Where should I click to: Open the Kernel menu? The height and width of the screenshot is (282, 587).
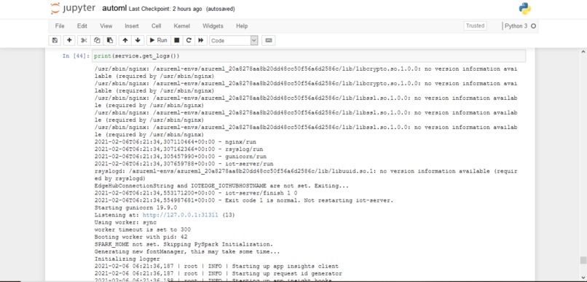(182, 26)
